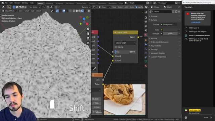Open the Particles properties tab
Screen dimensions: 215x121
[x=146, y=48]
